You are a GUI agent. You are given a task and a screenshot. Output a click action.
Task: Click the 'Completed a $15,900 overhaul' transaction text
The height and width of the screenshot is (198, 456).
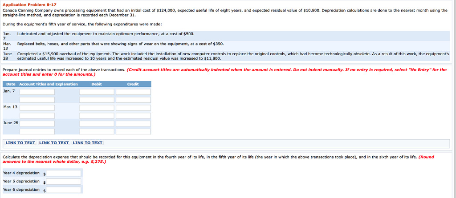point(233,56)
